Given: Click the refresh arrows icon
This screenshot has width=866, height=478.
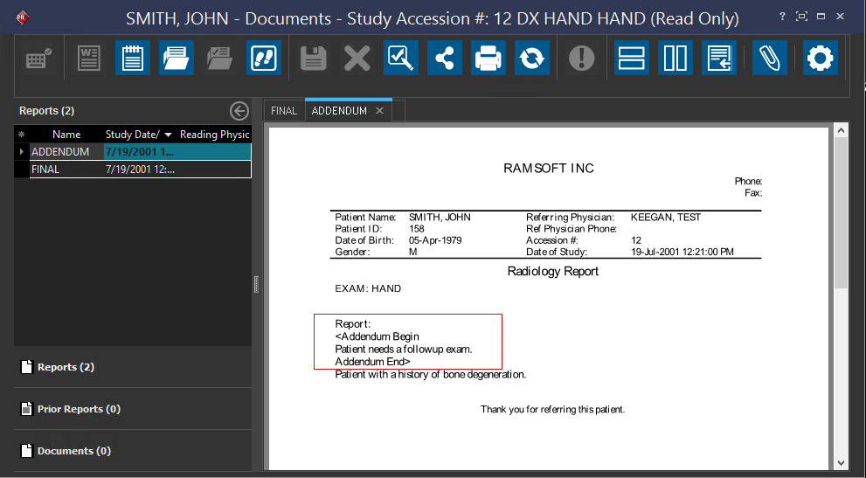Looking at the screenshot, I should (x=531, y=59).
